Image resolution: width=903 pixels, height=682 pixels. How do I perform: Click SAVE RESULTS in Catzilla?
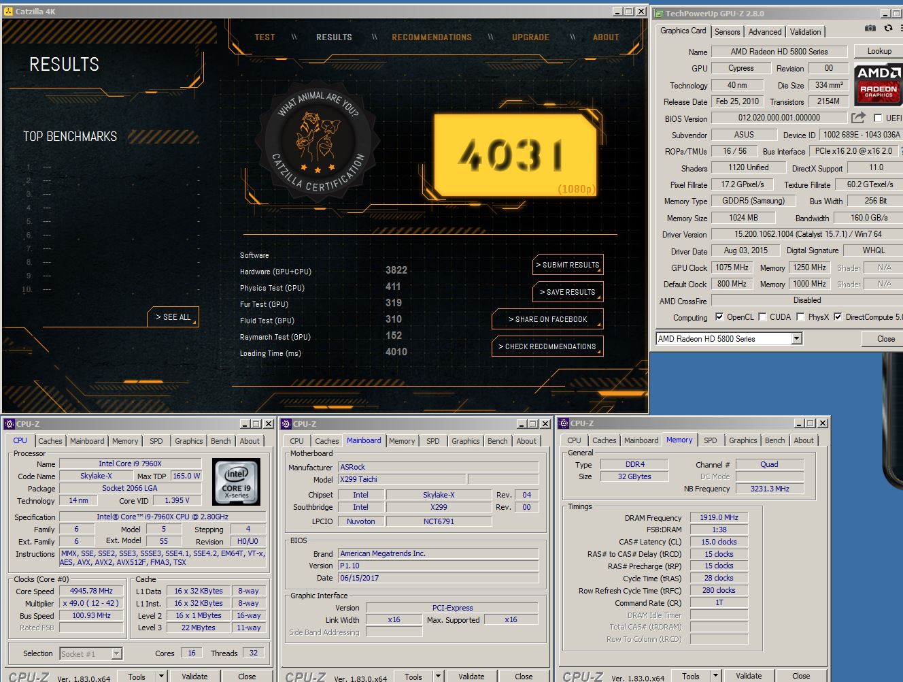pos(568,292)
